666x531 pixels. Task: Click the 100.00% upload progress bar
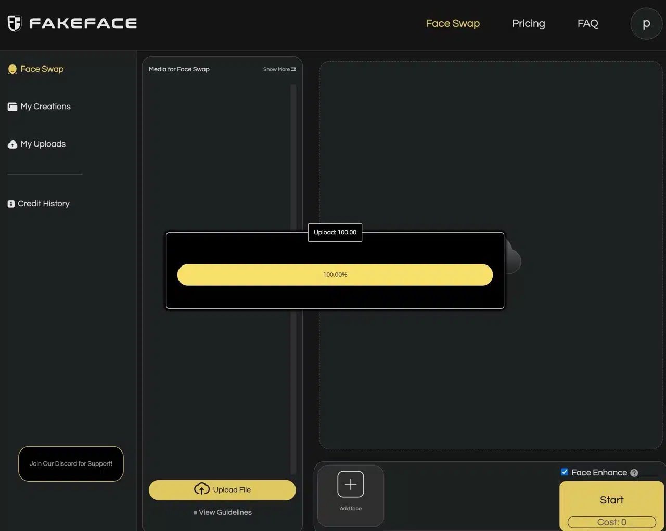[335, 275]
